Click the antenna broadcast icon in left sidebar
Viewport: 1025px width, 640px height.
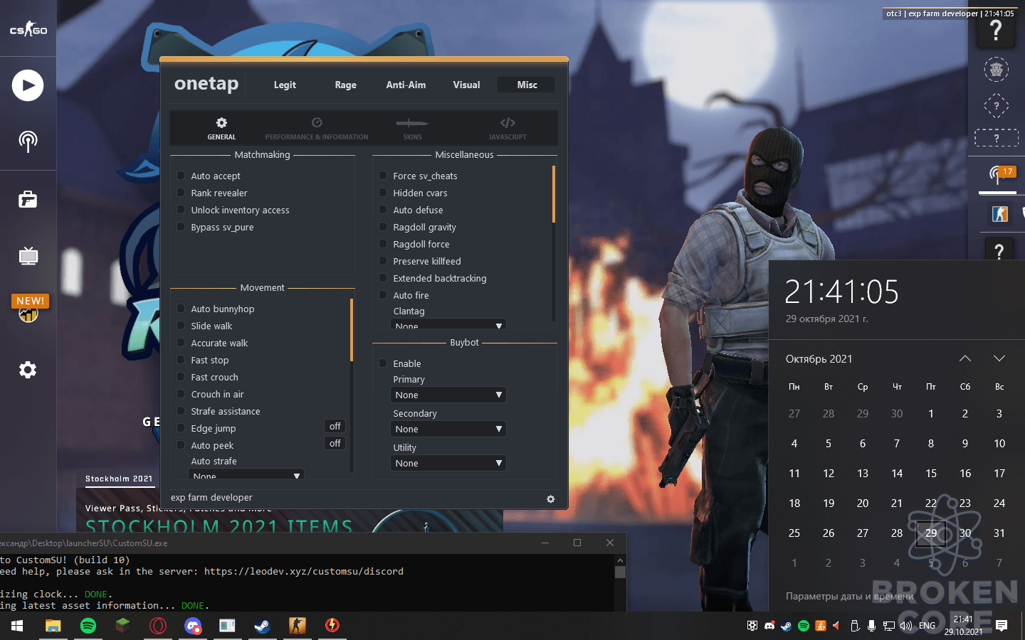[x=28, y=142]
